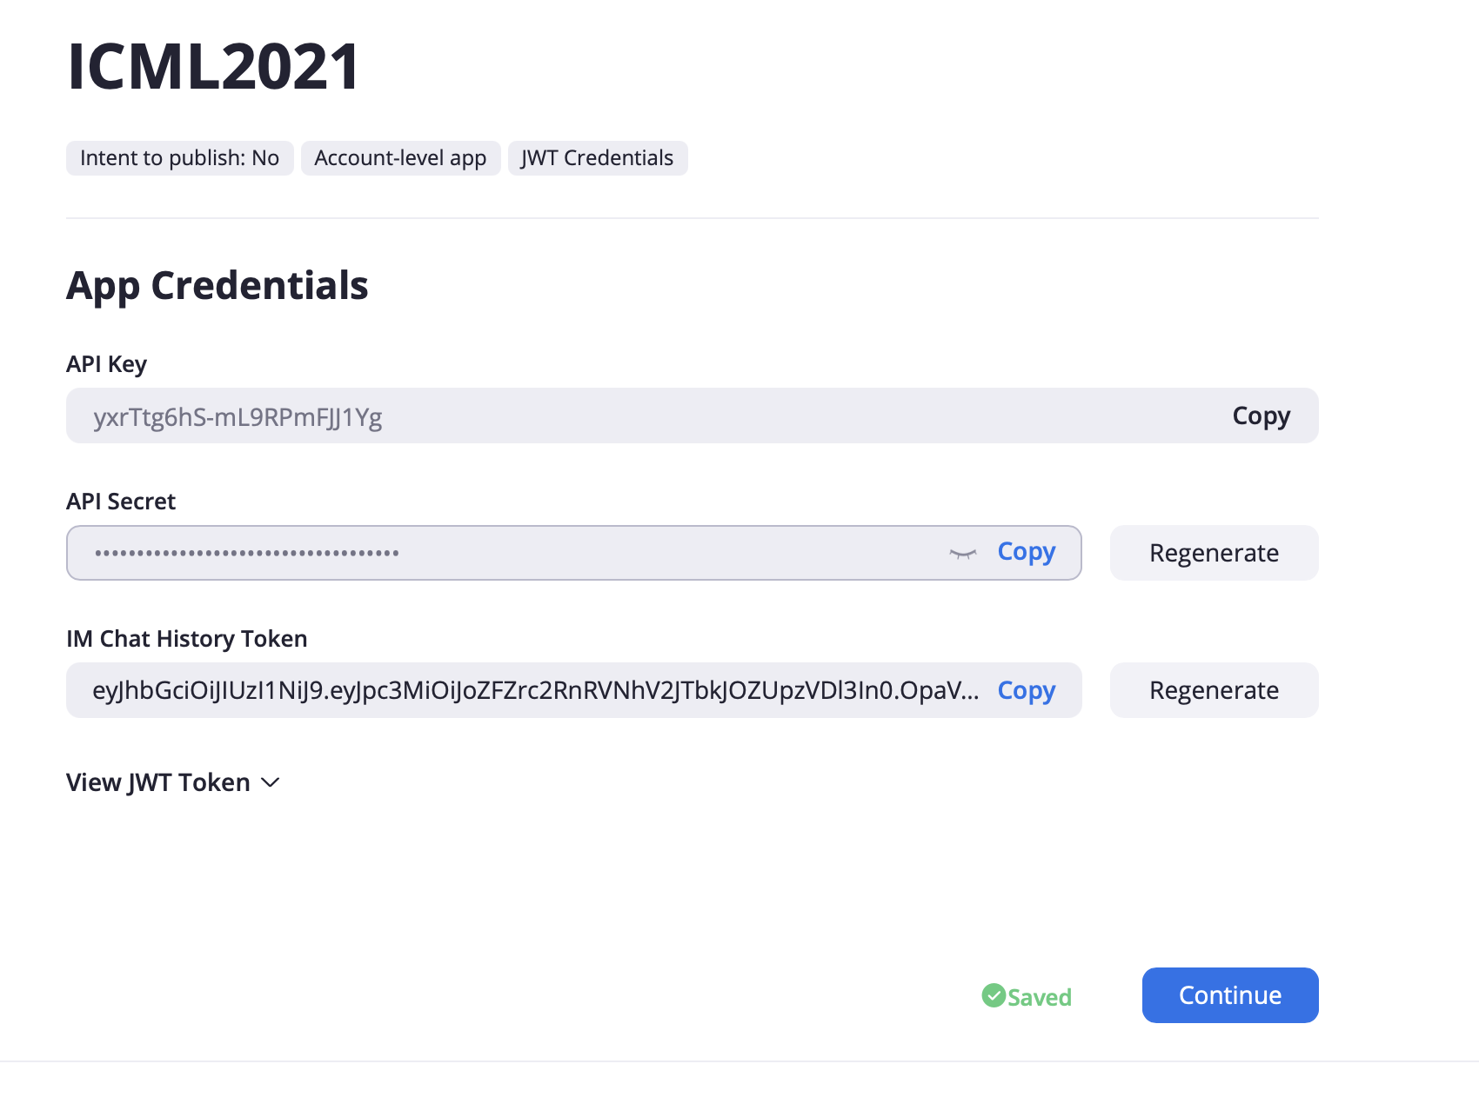Click the Saved status text

(1040, 997)
